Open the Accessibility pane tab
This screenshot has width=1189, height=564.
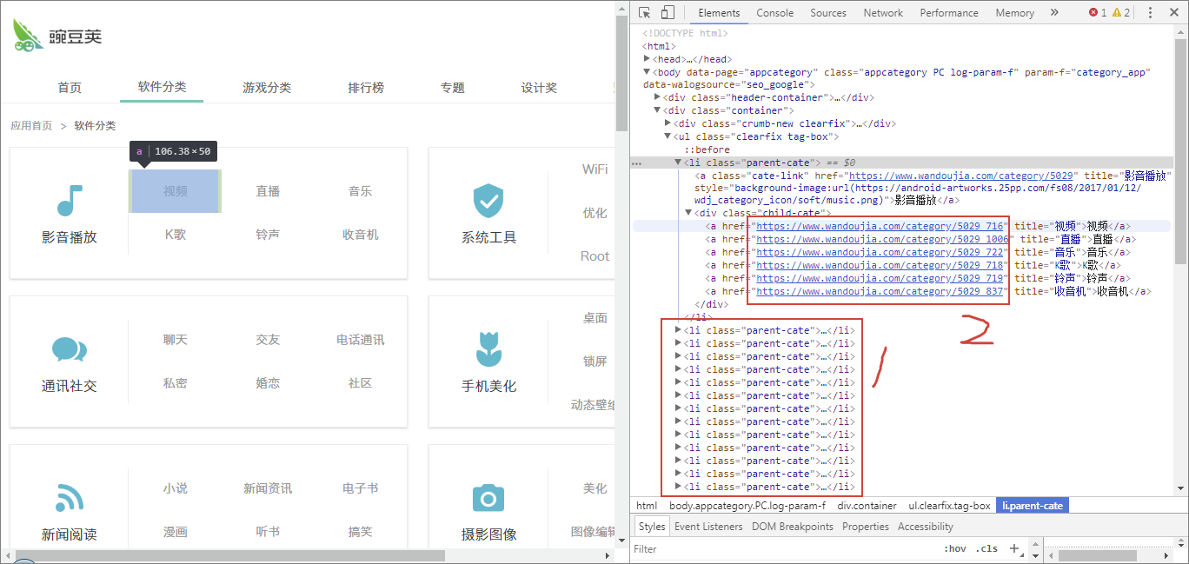(926, 526)
